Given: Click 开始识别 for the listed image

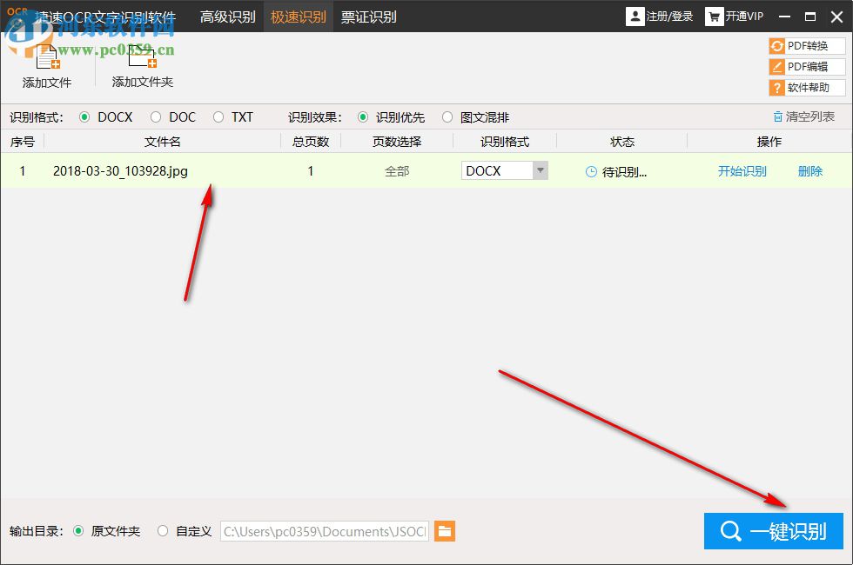Looking at the screenshot, I should click(742, 170).
